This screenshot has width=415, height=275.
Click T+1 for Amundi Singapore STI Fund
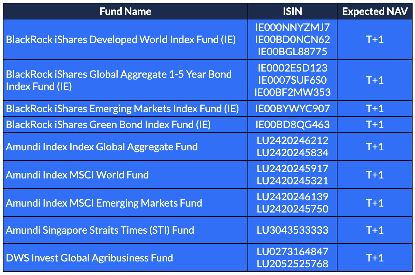coord(375,230)
